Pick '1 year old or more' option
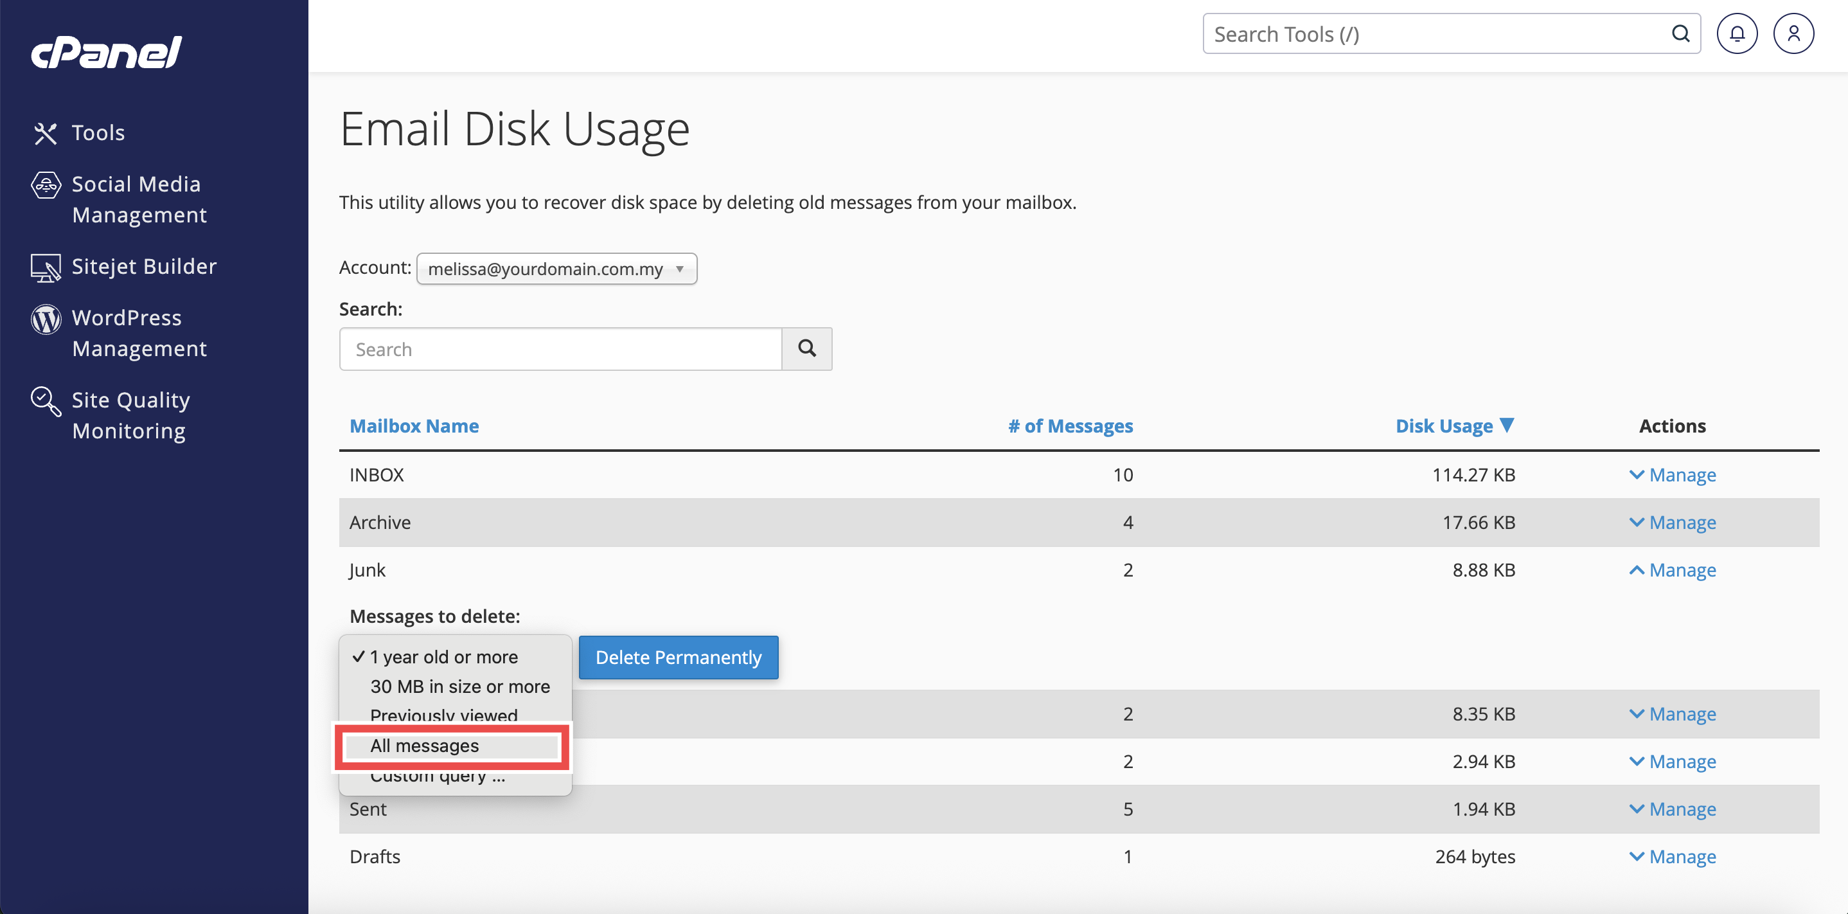 (x=443, y=657)
